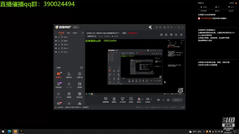Click the stop streaming button

pos(177,100)
